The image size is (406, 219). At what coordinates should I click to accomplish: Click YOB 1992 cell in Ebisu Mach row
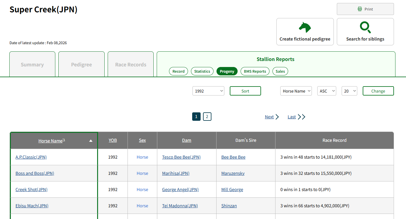[x=113, y=206]
